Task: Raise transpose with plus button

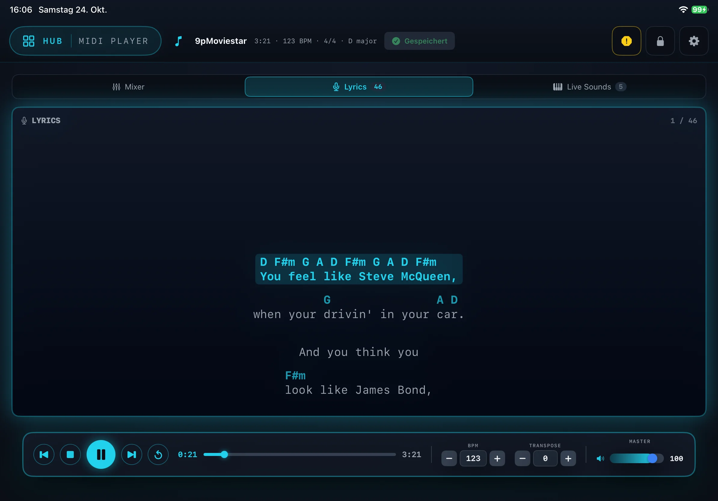Action: coord(568,458)
